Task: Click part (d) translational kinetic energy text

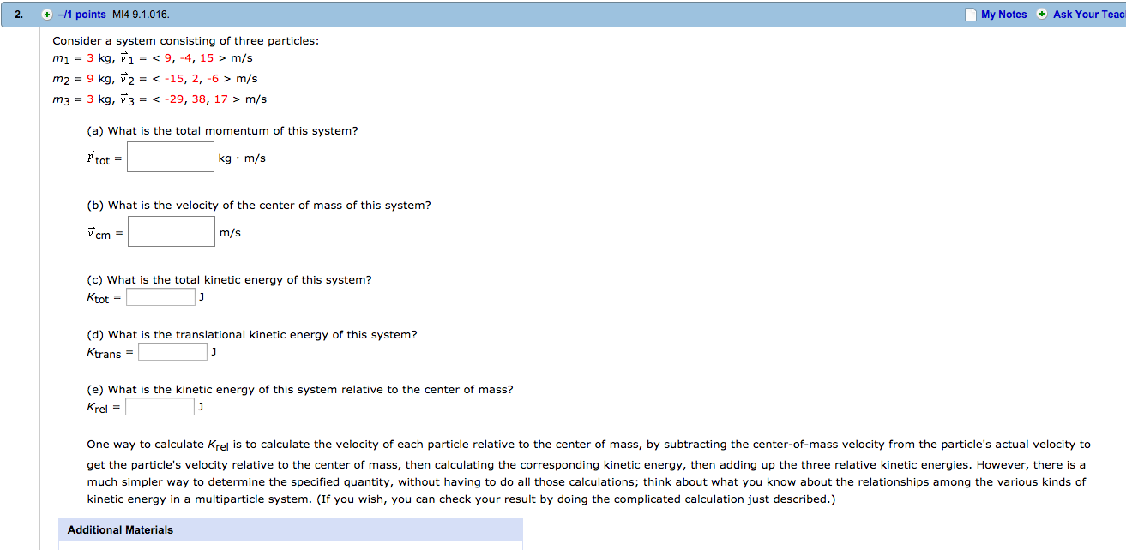Action: [x=252, y=335]
